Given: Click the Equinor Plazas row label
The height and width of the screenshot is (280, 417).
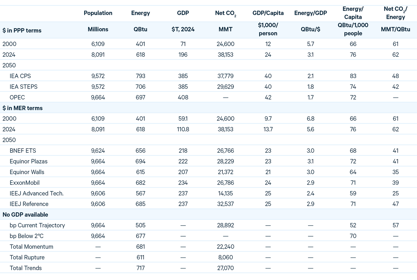Looking at the screenshot, I should point(28,161).
